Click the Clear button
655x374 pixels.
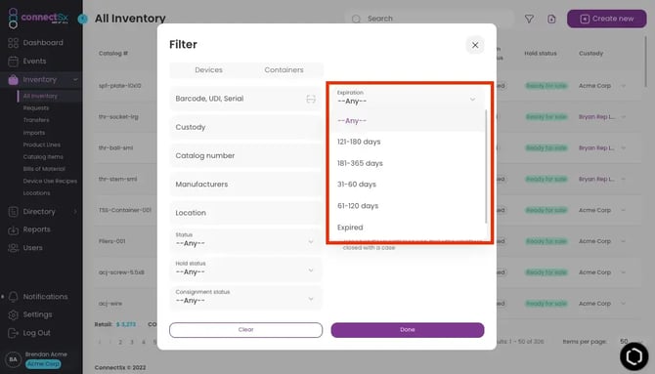pyautogui.click(x=245, y=330)
